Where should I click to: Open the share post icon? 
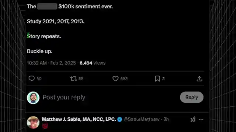(x=199, y=78)
